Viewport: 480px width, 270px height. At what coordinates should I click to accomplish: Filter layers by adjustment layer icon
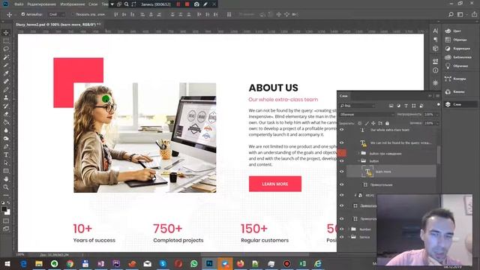[x=398, y=106]
